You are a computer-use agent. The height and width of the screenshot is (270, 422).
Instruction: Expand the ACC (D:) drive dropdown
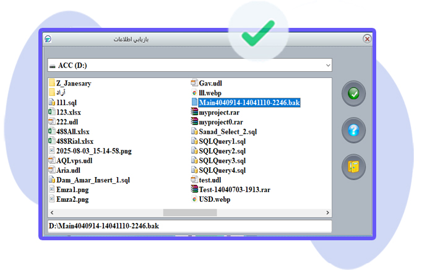pyautogui.click(x=327, y=65)
